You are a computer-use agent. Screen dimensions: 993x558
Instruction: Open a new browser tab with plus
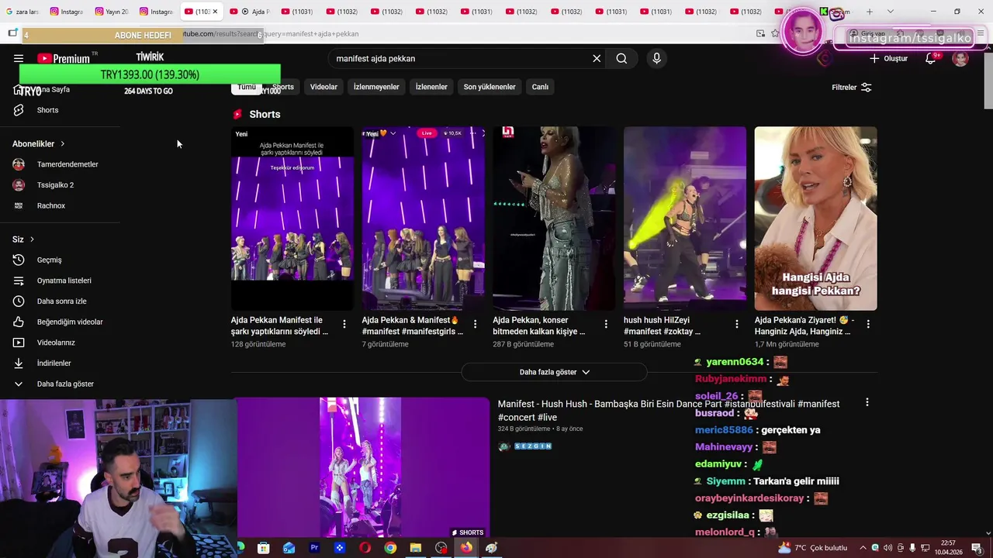click(x=869, y=12)
